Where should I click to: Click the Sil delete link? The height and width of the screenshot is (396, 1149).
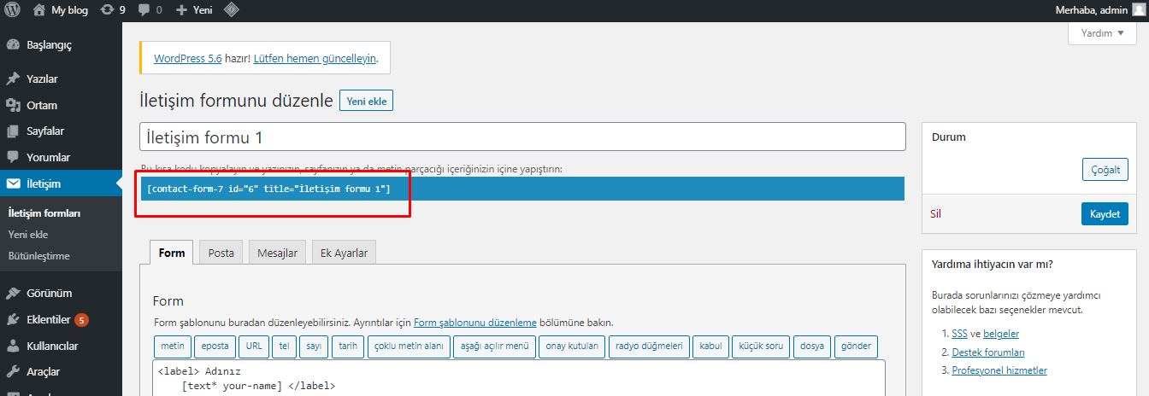[935, 214]
